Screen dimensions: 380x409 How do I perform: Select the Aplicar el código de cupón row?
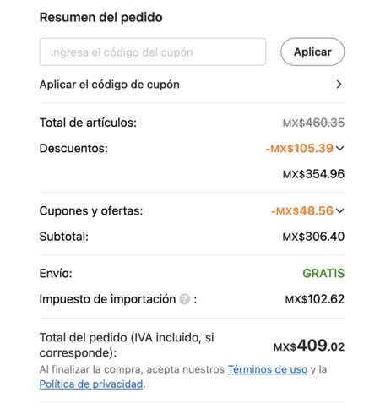pyautogui.click(x=192, y=85)
